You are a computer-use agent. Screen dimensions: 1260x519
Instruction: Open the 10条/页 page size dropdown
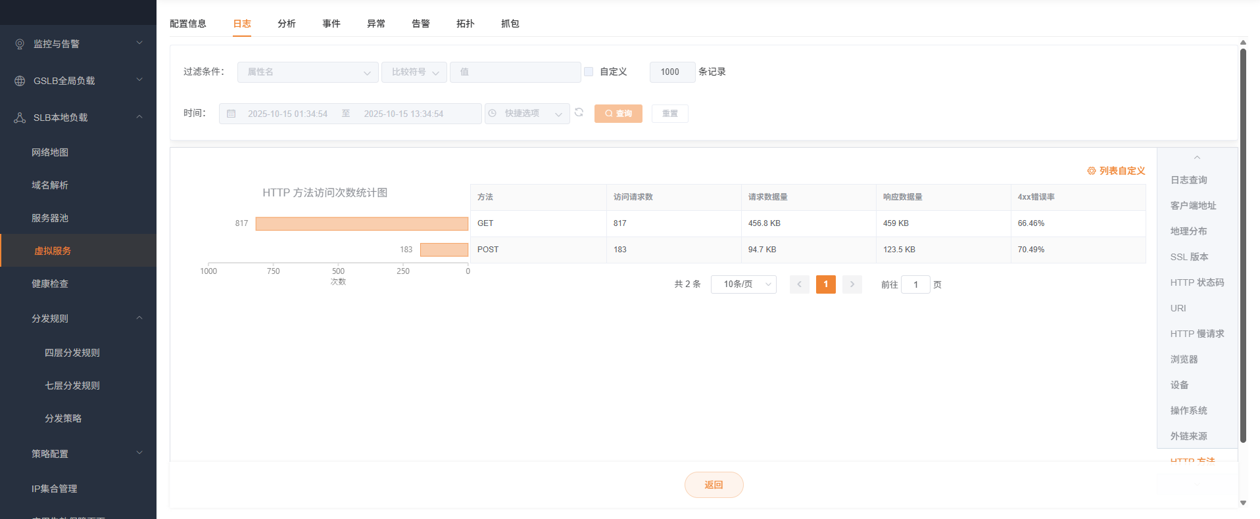[743, 284]
